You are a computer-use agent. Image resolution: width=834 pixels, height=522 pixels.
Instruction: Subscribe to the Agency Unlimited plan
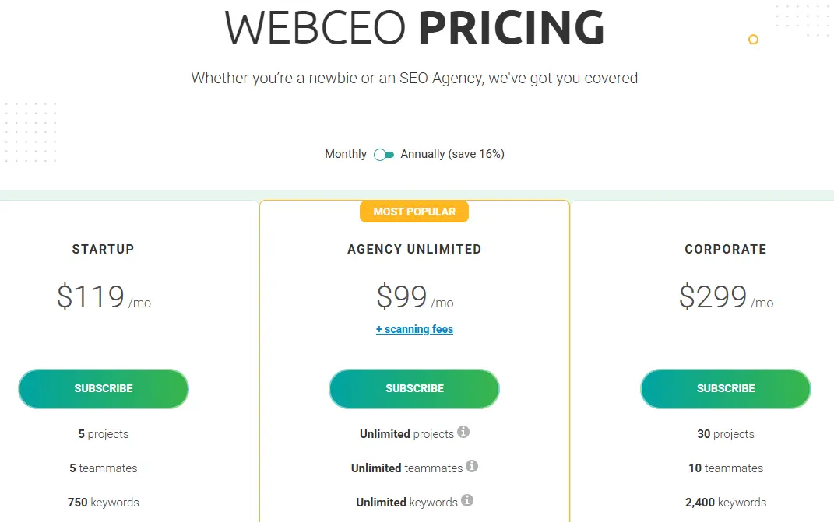coord(414,388)
